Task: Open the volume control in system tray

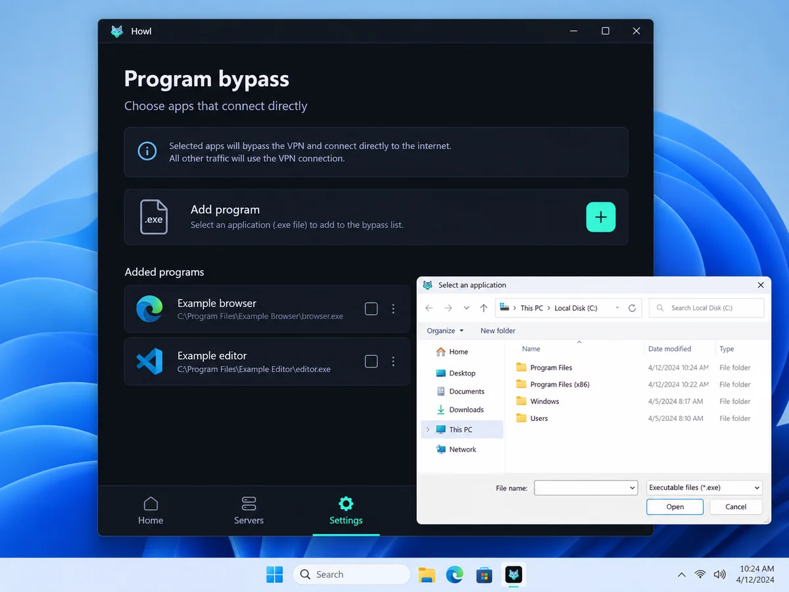Action: coord(719,574)
